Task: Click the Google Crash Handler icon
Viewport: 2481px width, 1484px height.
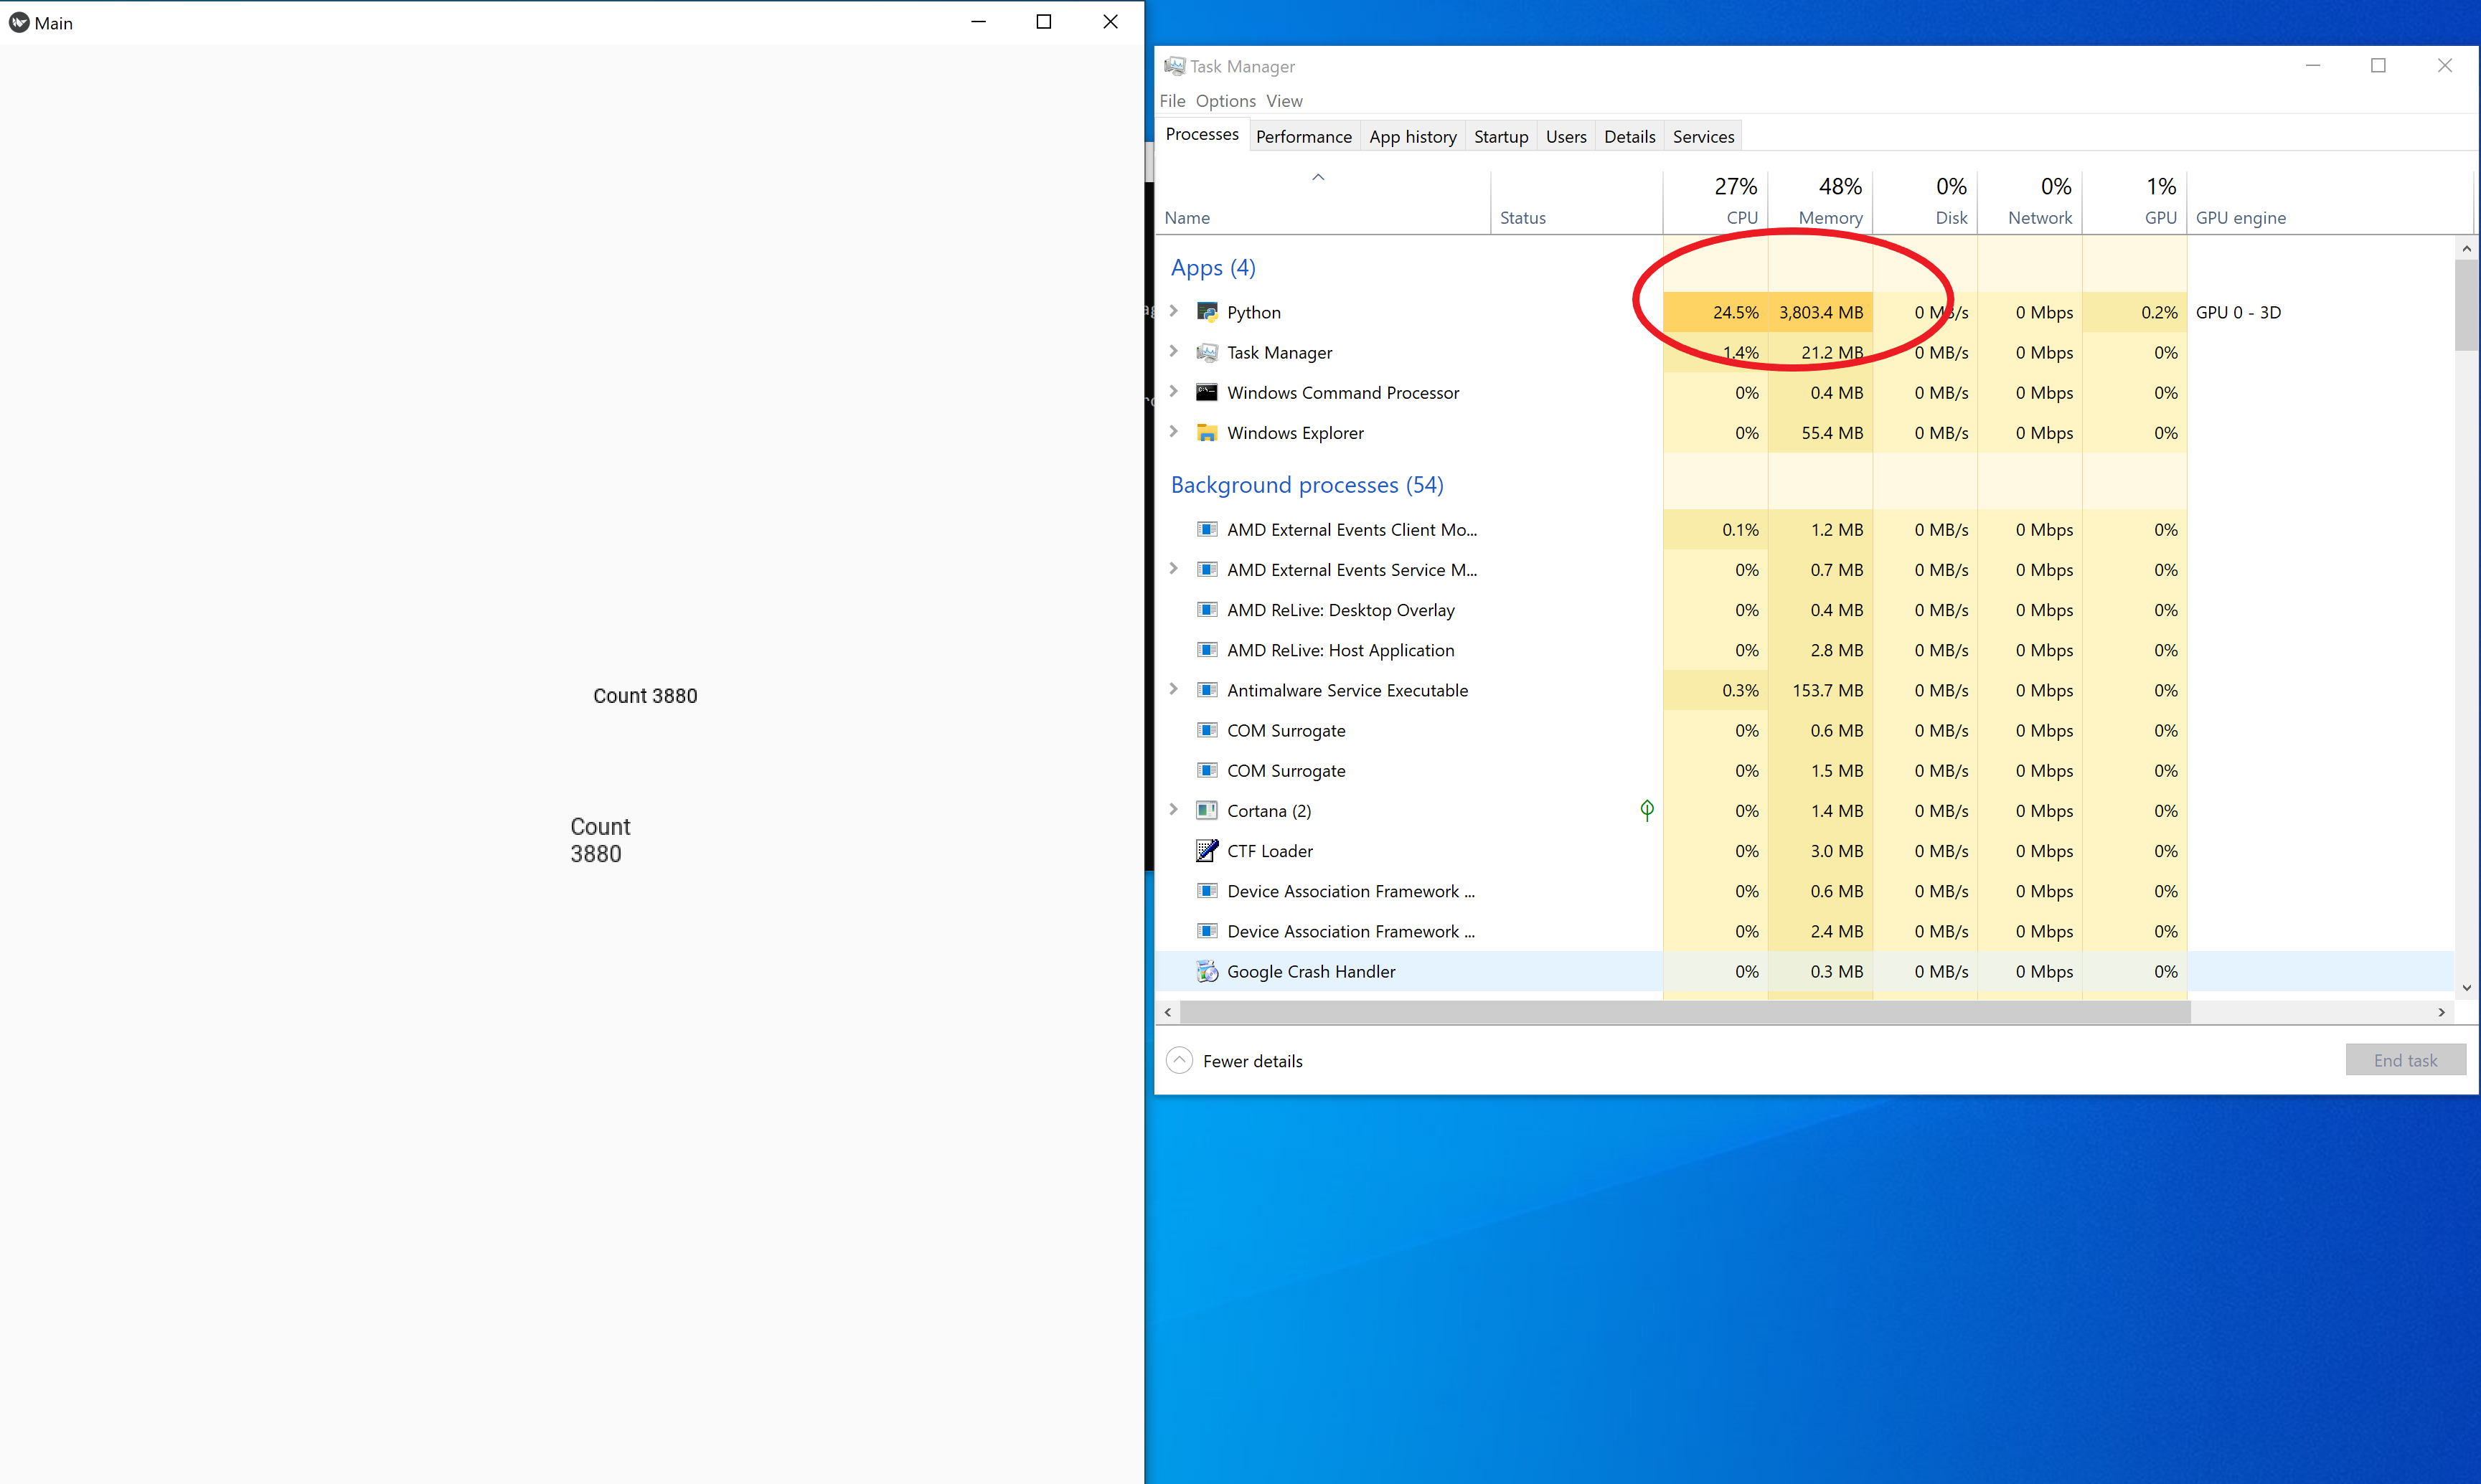Action: coord(1207,971)
